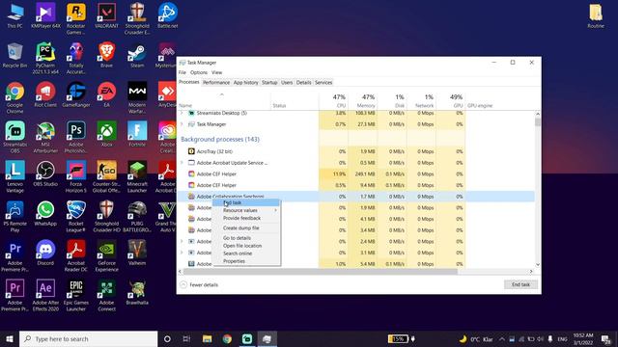618x347 pixels.
Task: Select Streamlabs OBS desktop icon
Action: [x=15, y=137]
